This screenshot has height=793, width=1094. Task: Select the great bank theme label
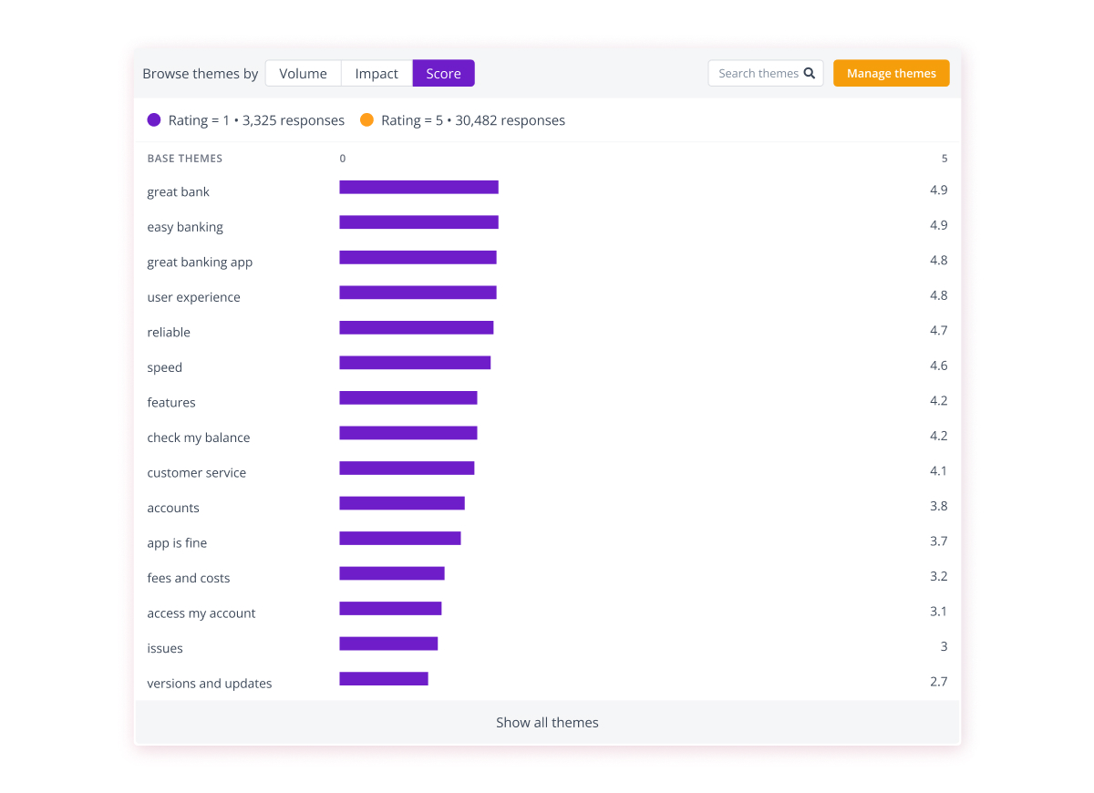coord(178,191)
